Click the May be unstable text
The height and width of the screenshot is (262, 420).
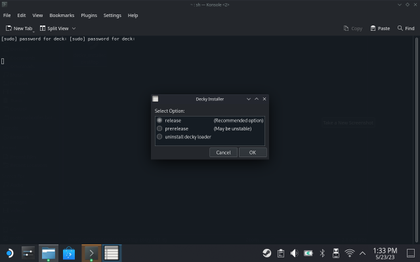pyautogui.click(x=232, y=128)
